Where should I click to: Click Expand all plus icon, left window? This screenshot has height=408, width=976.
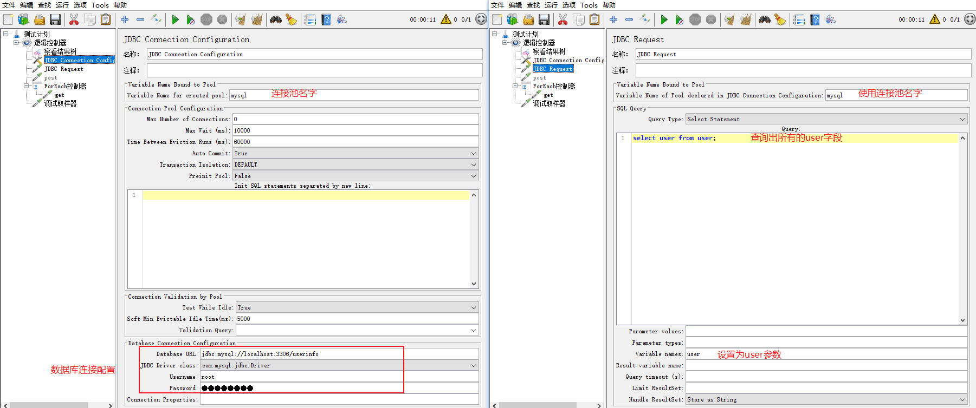click(125, 19)
